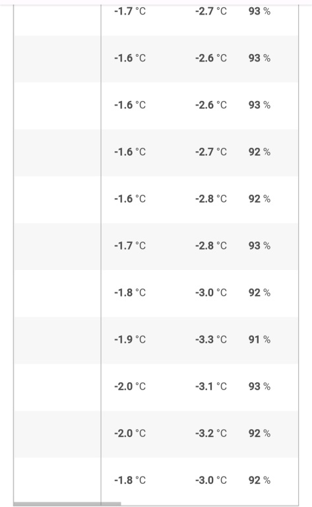Click the -2.7 °C cell beside -1.7 °C
This screenshot has height=507, width=312.
211,11
